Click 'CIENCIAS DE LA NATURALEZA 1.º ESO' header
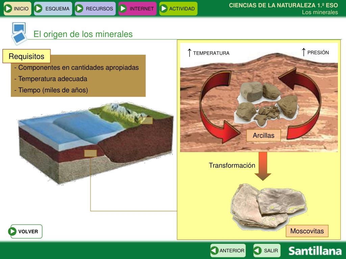The height and width of the screenshot is (259, 346). (x=283, y=5)
